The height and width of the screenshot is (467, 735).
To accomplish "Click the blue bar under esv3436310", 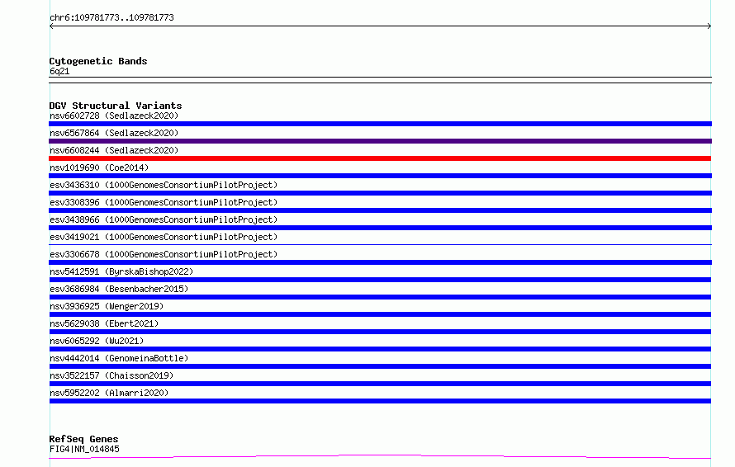I will pyautogui.click(x=380, y=193).
